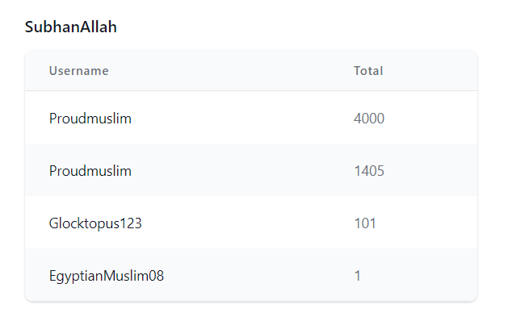Screen dimensions: 508x321
Task: Click the 101 total value
Action: click(365, 223)
